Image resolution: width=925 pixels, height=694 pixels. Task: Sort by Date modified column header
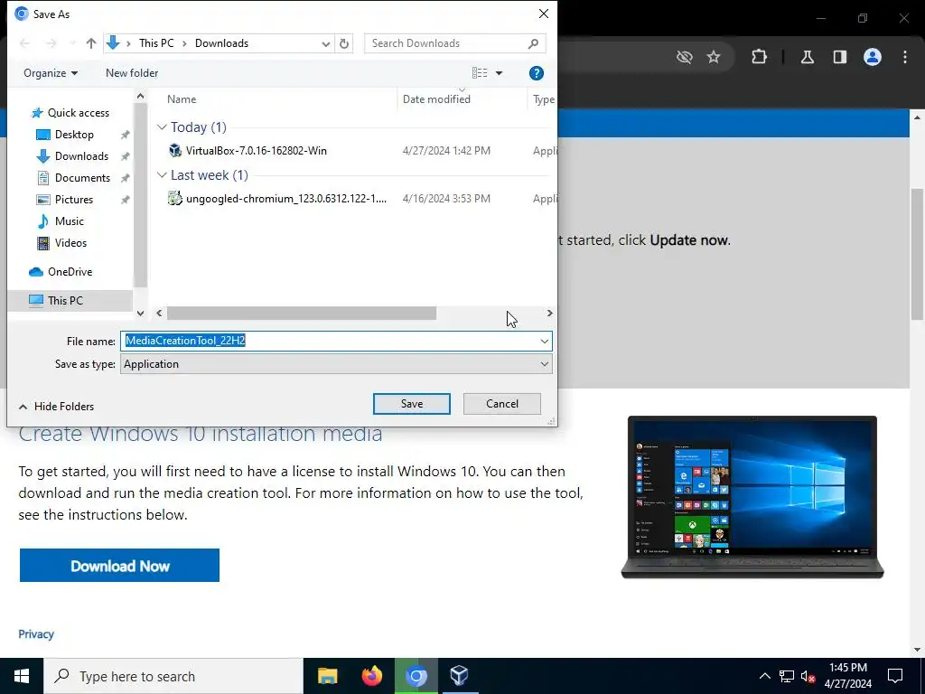436,99
